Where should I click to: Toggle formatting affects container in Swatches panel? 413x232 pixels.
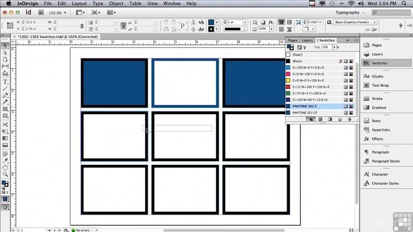pos(299,47)
